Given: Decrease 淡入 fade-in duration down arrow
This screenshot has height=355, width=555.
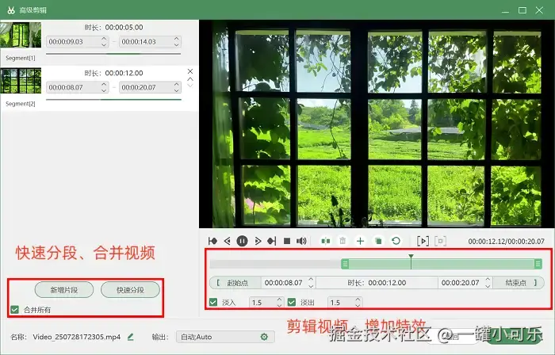Looking at the screenshot, I should pyautogui.click(x=280, y=306).
